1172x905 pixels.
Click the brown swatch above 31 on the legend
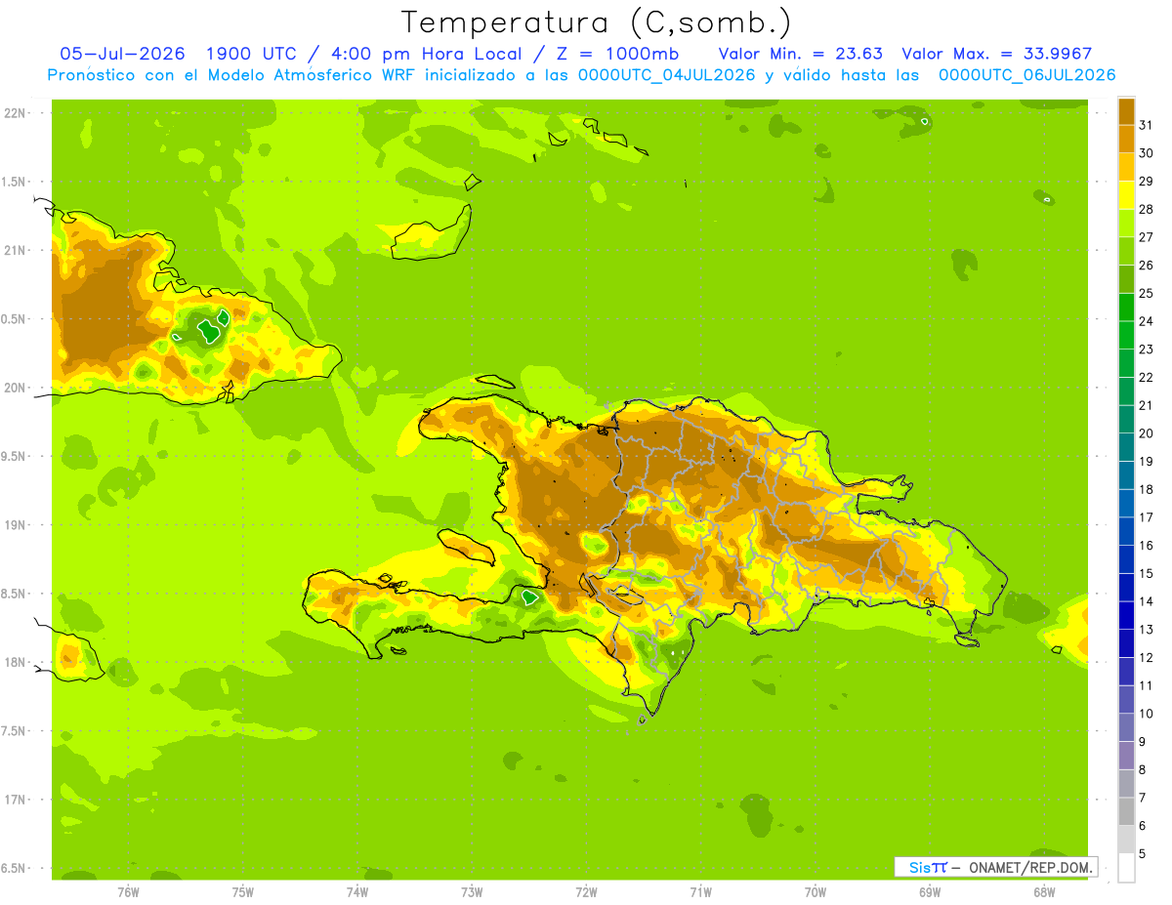pyautogui.click(x=1126, y=111)
